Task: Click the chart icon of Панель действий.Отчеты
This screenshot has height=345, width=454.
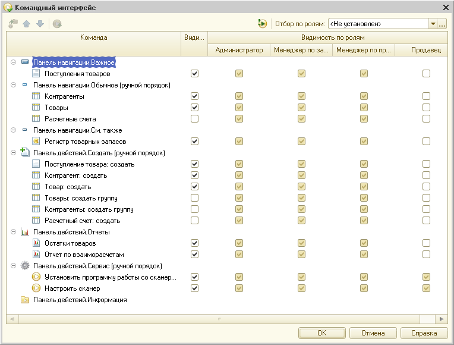Action: (x=25, y=232)
